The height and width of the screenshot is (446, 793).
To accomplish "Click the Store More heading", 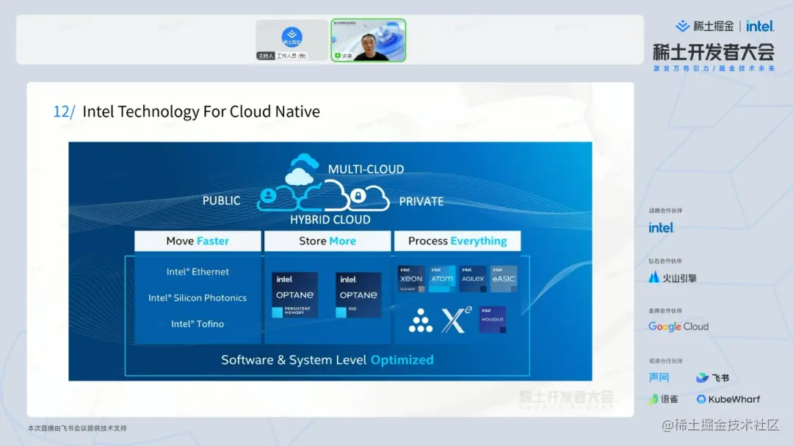I will click(327, 241).
